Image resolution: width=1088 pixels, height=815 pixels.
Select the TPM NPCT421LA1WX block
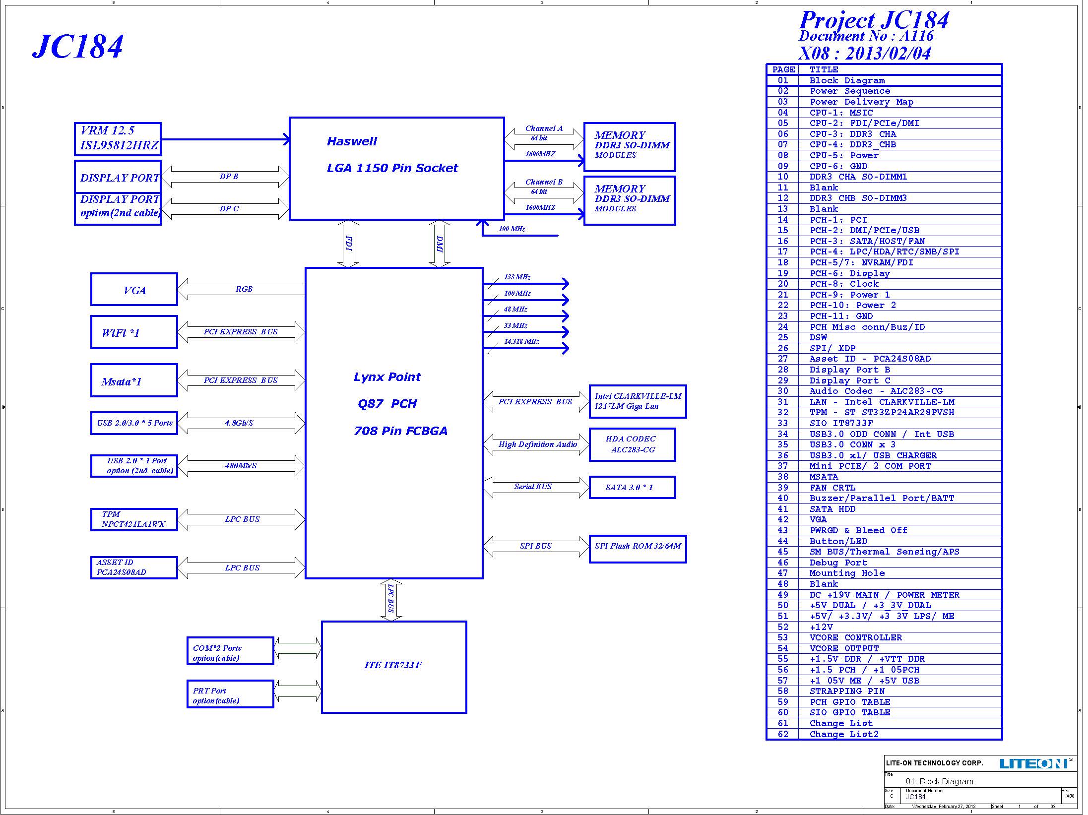click(x=134, y=519)
